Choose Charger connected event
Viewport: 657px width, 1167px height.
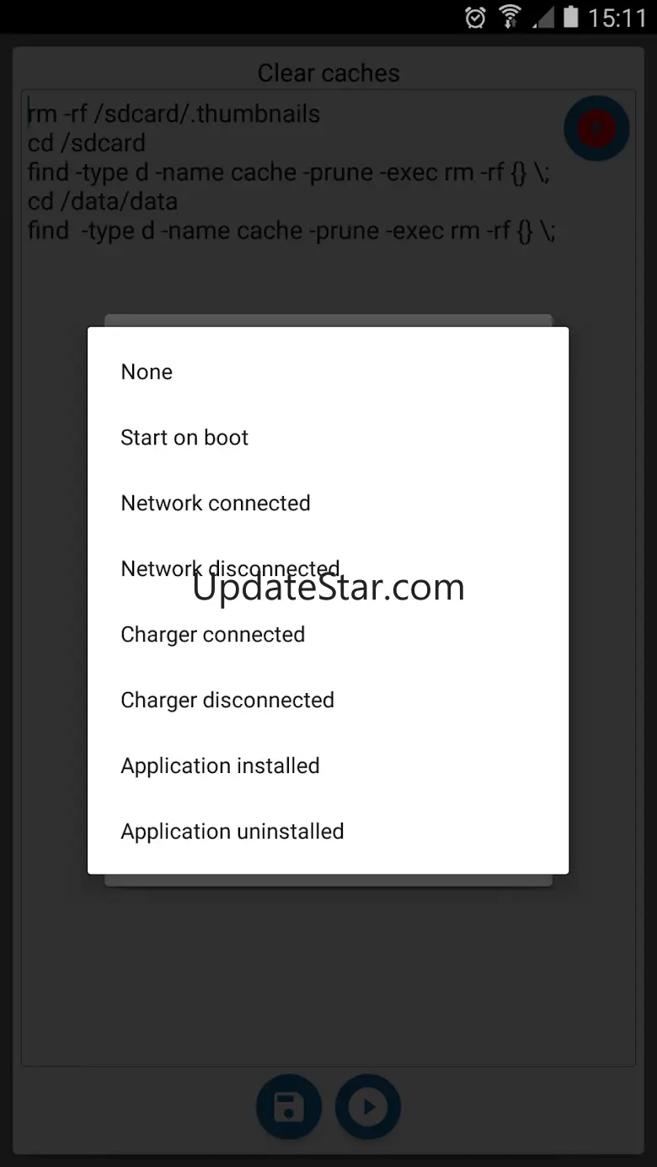pyautogui.click(x=328, y=635)
